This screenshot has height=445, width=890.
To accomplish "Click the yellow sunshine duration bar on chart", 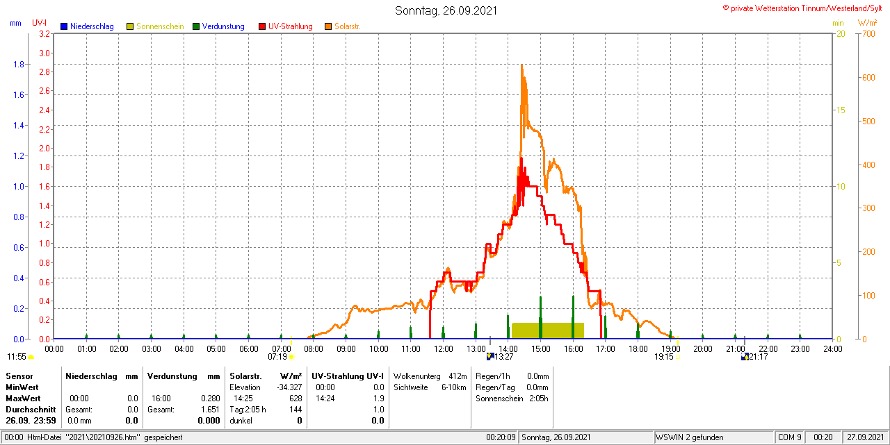I will click(548, 330).
